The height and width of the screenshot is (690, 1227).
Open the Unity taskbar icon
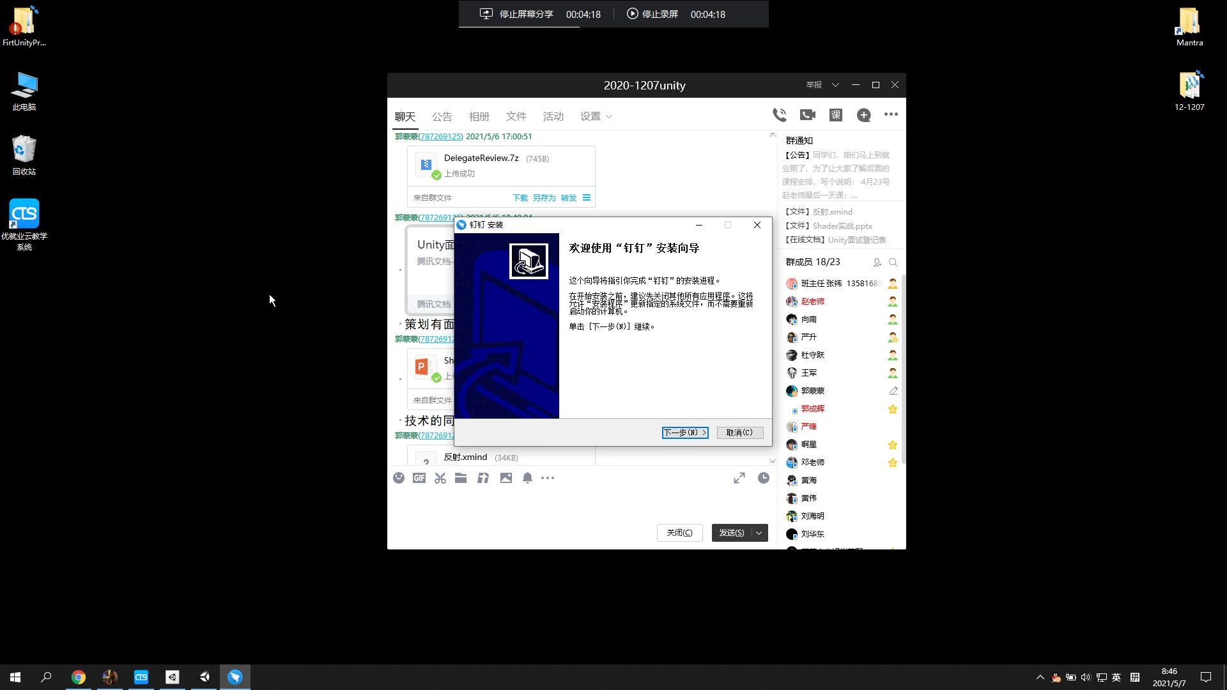(x=204, y=677)
